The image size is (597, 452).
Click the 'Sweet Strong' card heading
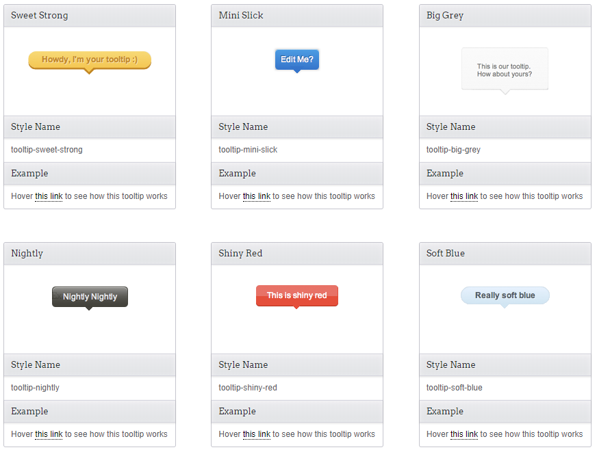point(90,16)
